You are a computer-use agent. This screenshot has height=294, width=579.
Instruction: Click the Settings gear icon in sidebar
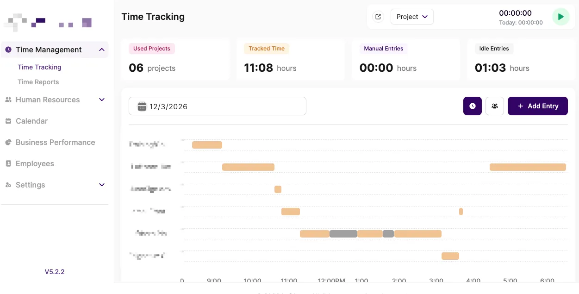[x=8, y=185]
